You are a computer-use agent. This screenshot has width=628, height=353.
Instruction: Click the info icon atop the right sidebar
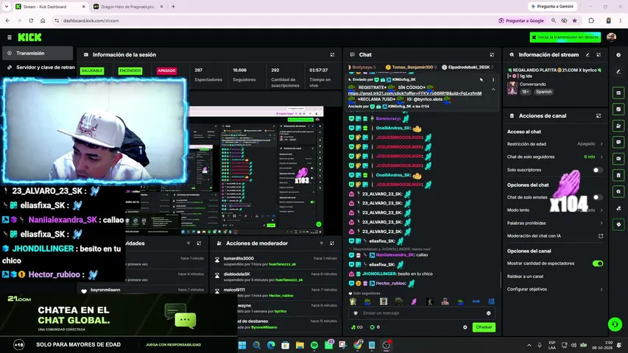[x=618, y=55]
